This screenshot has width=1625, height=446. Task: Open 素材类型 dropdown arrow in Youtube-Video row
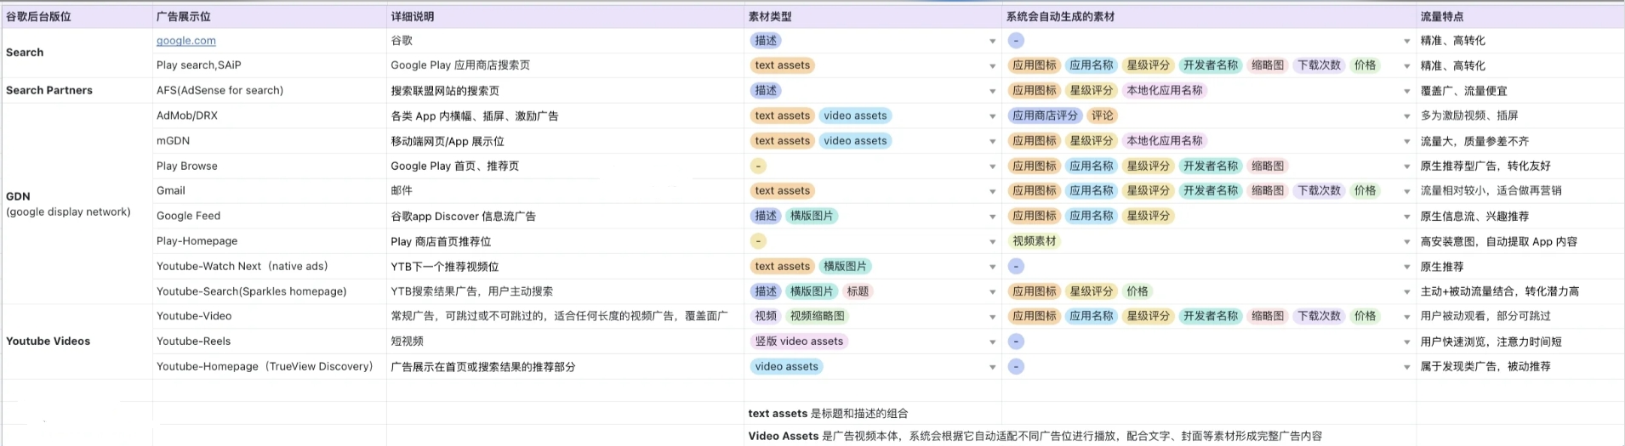click(992, 317)
